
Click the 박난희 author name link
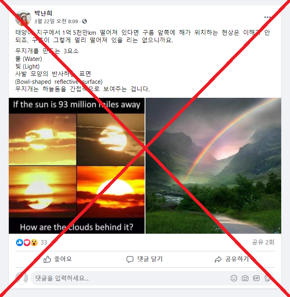pyautogui.click(x=43, y=13)
